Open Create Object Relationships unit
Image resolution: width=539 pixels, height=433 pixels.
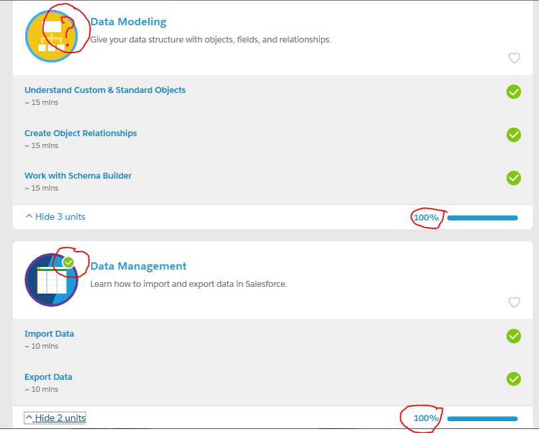[x=80, y=133]
